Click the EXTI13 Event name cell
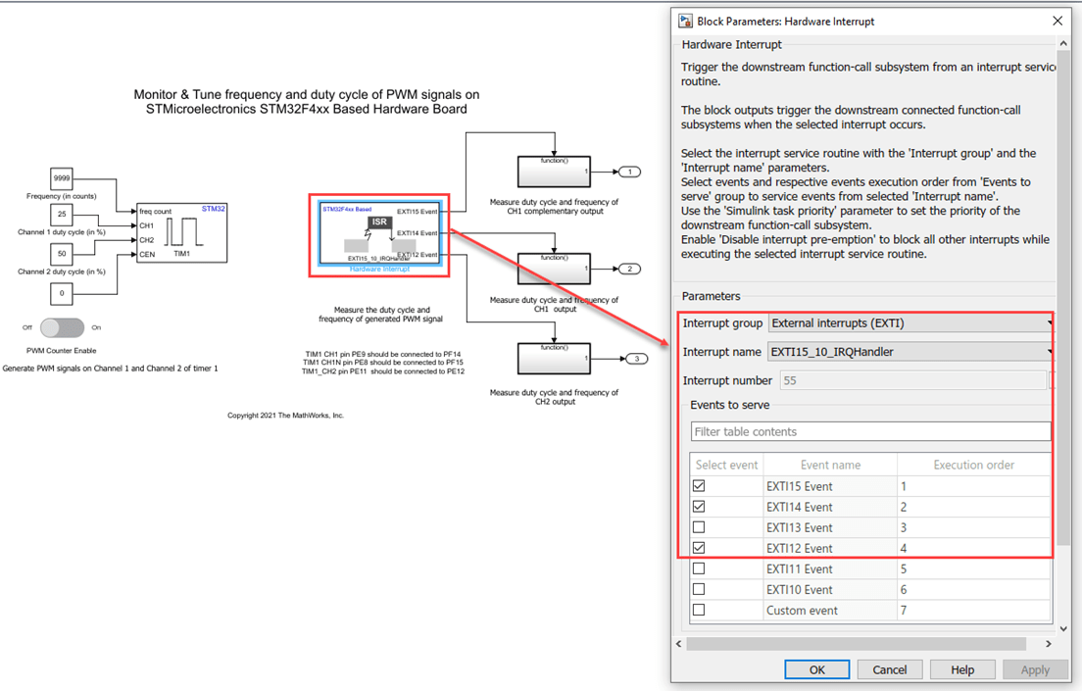The width and height of the screenshot is (1082, 691). [830, 527]
